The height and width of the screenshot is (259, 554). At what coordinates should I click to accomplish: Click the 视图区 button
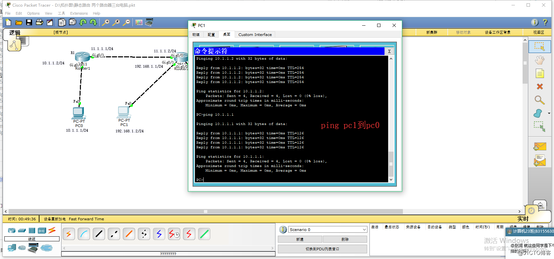(x=539, y=32)
